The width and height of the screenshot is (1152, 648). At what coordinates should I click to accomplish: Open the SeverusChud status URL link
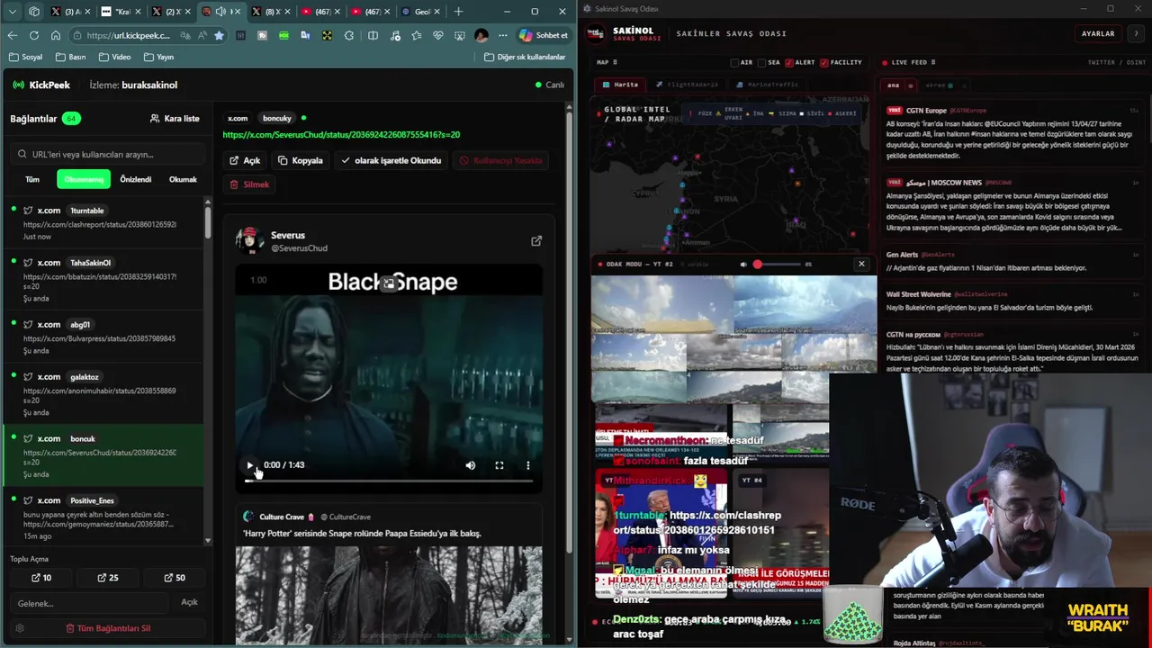tap(341, 134)
